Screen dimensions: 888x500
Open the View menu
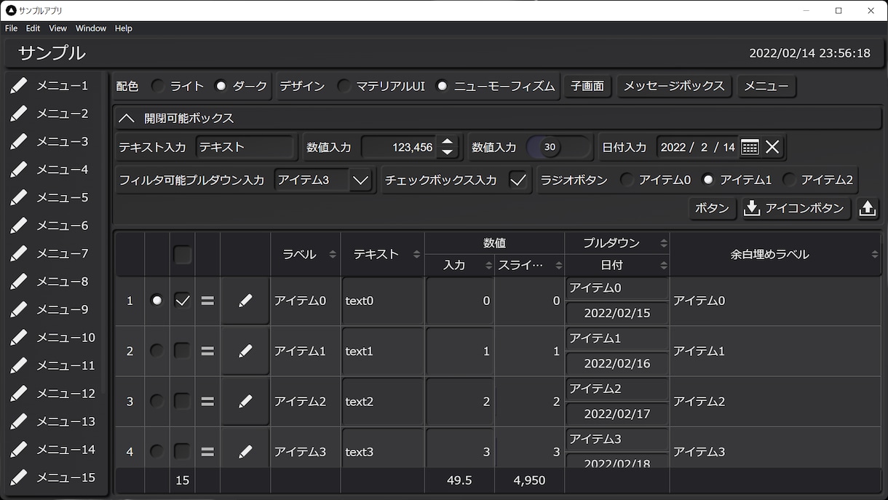pyautogui.click(x=58, y=28)
